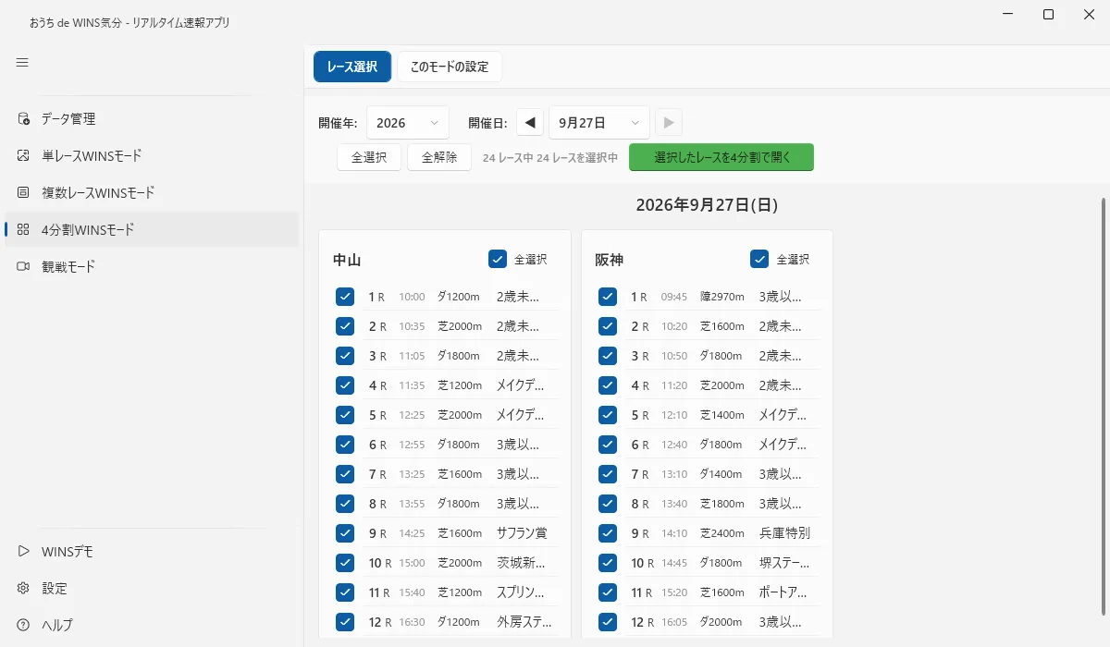Uncheck 阪神 1R 障2970m race
The width and height of the screenshot is (1110, 647).
point(608,297)
